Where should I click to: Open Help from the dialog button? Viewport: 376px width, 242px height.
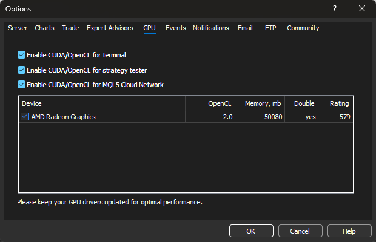coord(349,231)
